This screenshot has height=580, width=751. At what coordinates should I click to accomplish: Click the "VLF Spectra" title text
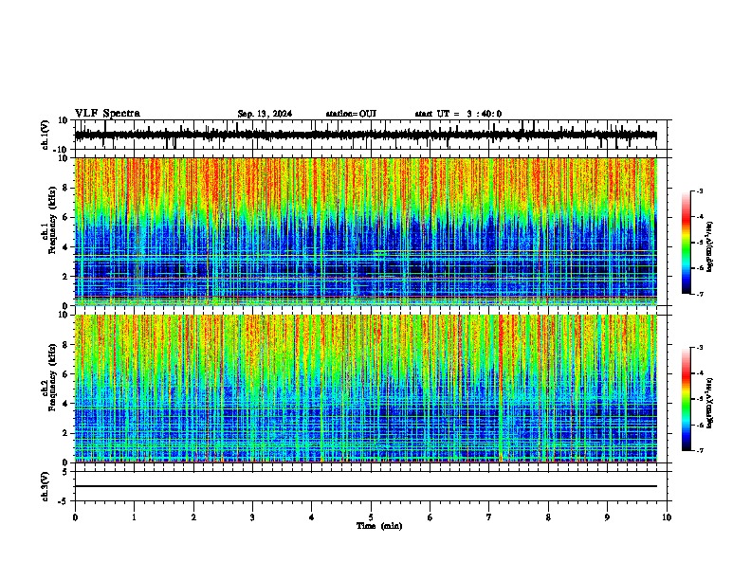[x=107, y=114]
